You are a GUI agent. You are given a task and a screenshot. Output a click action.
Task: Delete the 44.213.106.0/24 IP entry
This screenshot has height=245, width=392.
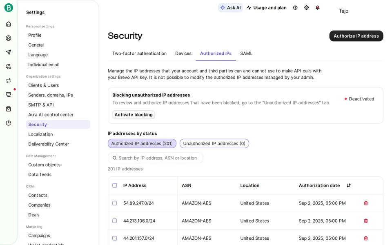[366, 221]
